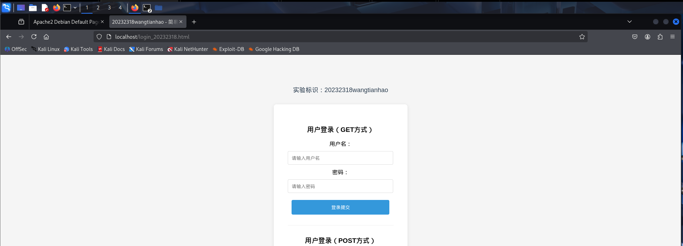Viewport: 683px width, 246px height.
Task: Switch to workspace 2
Action: (98, 7)
